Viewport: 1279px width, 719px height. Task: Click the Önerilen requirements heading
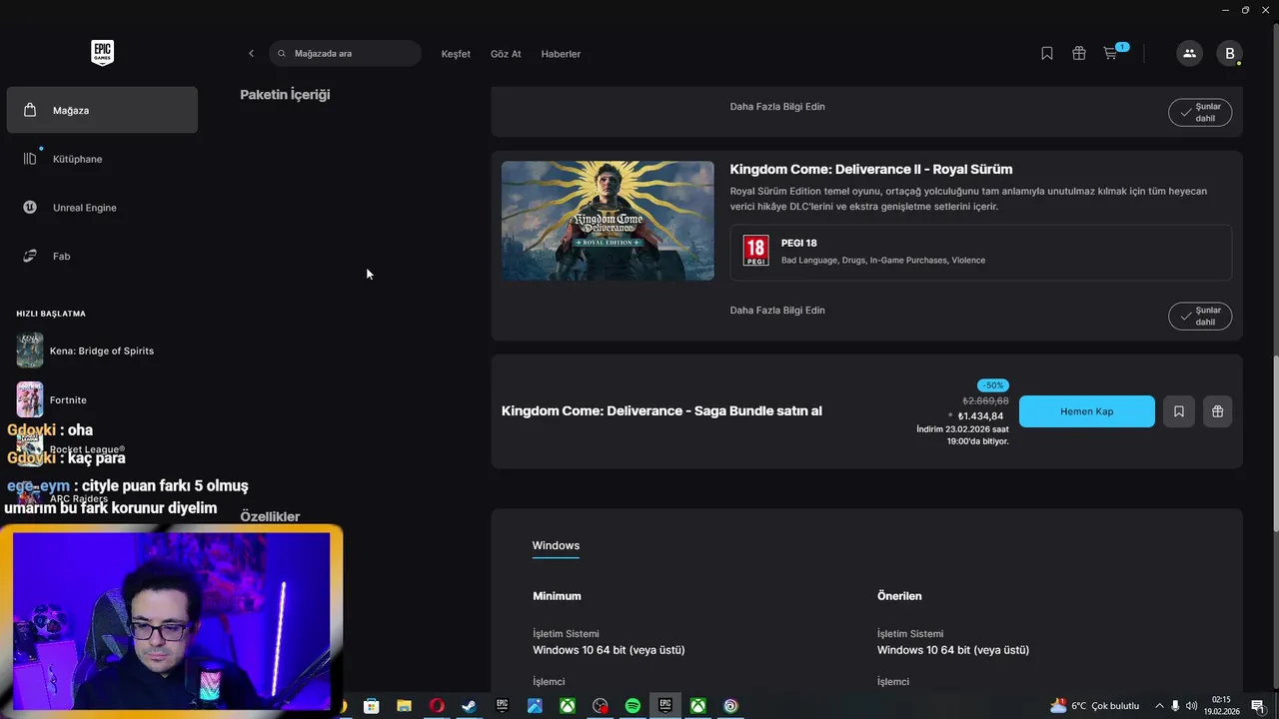coord(899,596)
